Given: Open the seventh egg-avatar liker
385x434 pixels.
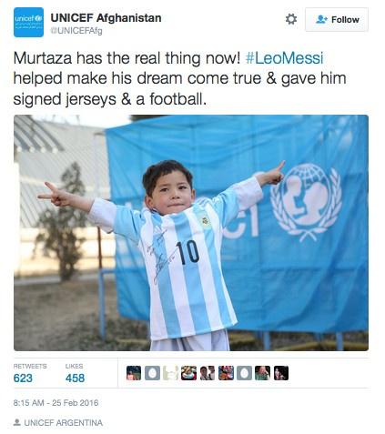Looking at the screenshot, I should coord(245,373).
